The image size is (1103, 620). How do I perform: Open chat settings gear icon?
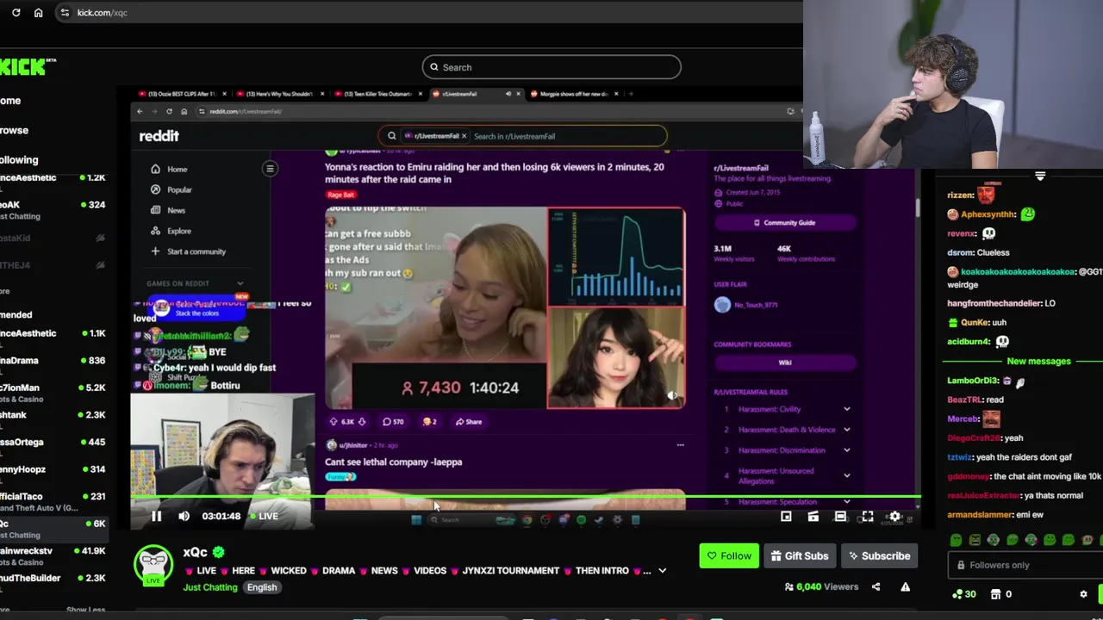(x=1084, y=594)
